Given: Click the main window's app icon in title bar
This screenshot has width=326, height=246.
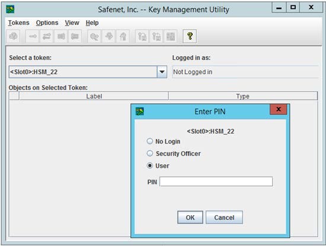Looking at the screenshot, I should [x=10, y=9].
